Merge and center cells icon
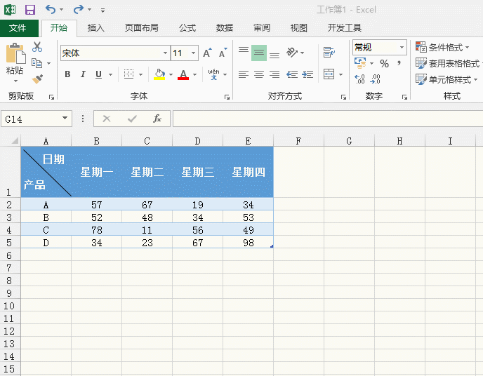483x376 pixels. point(329,74)
